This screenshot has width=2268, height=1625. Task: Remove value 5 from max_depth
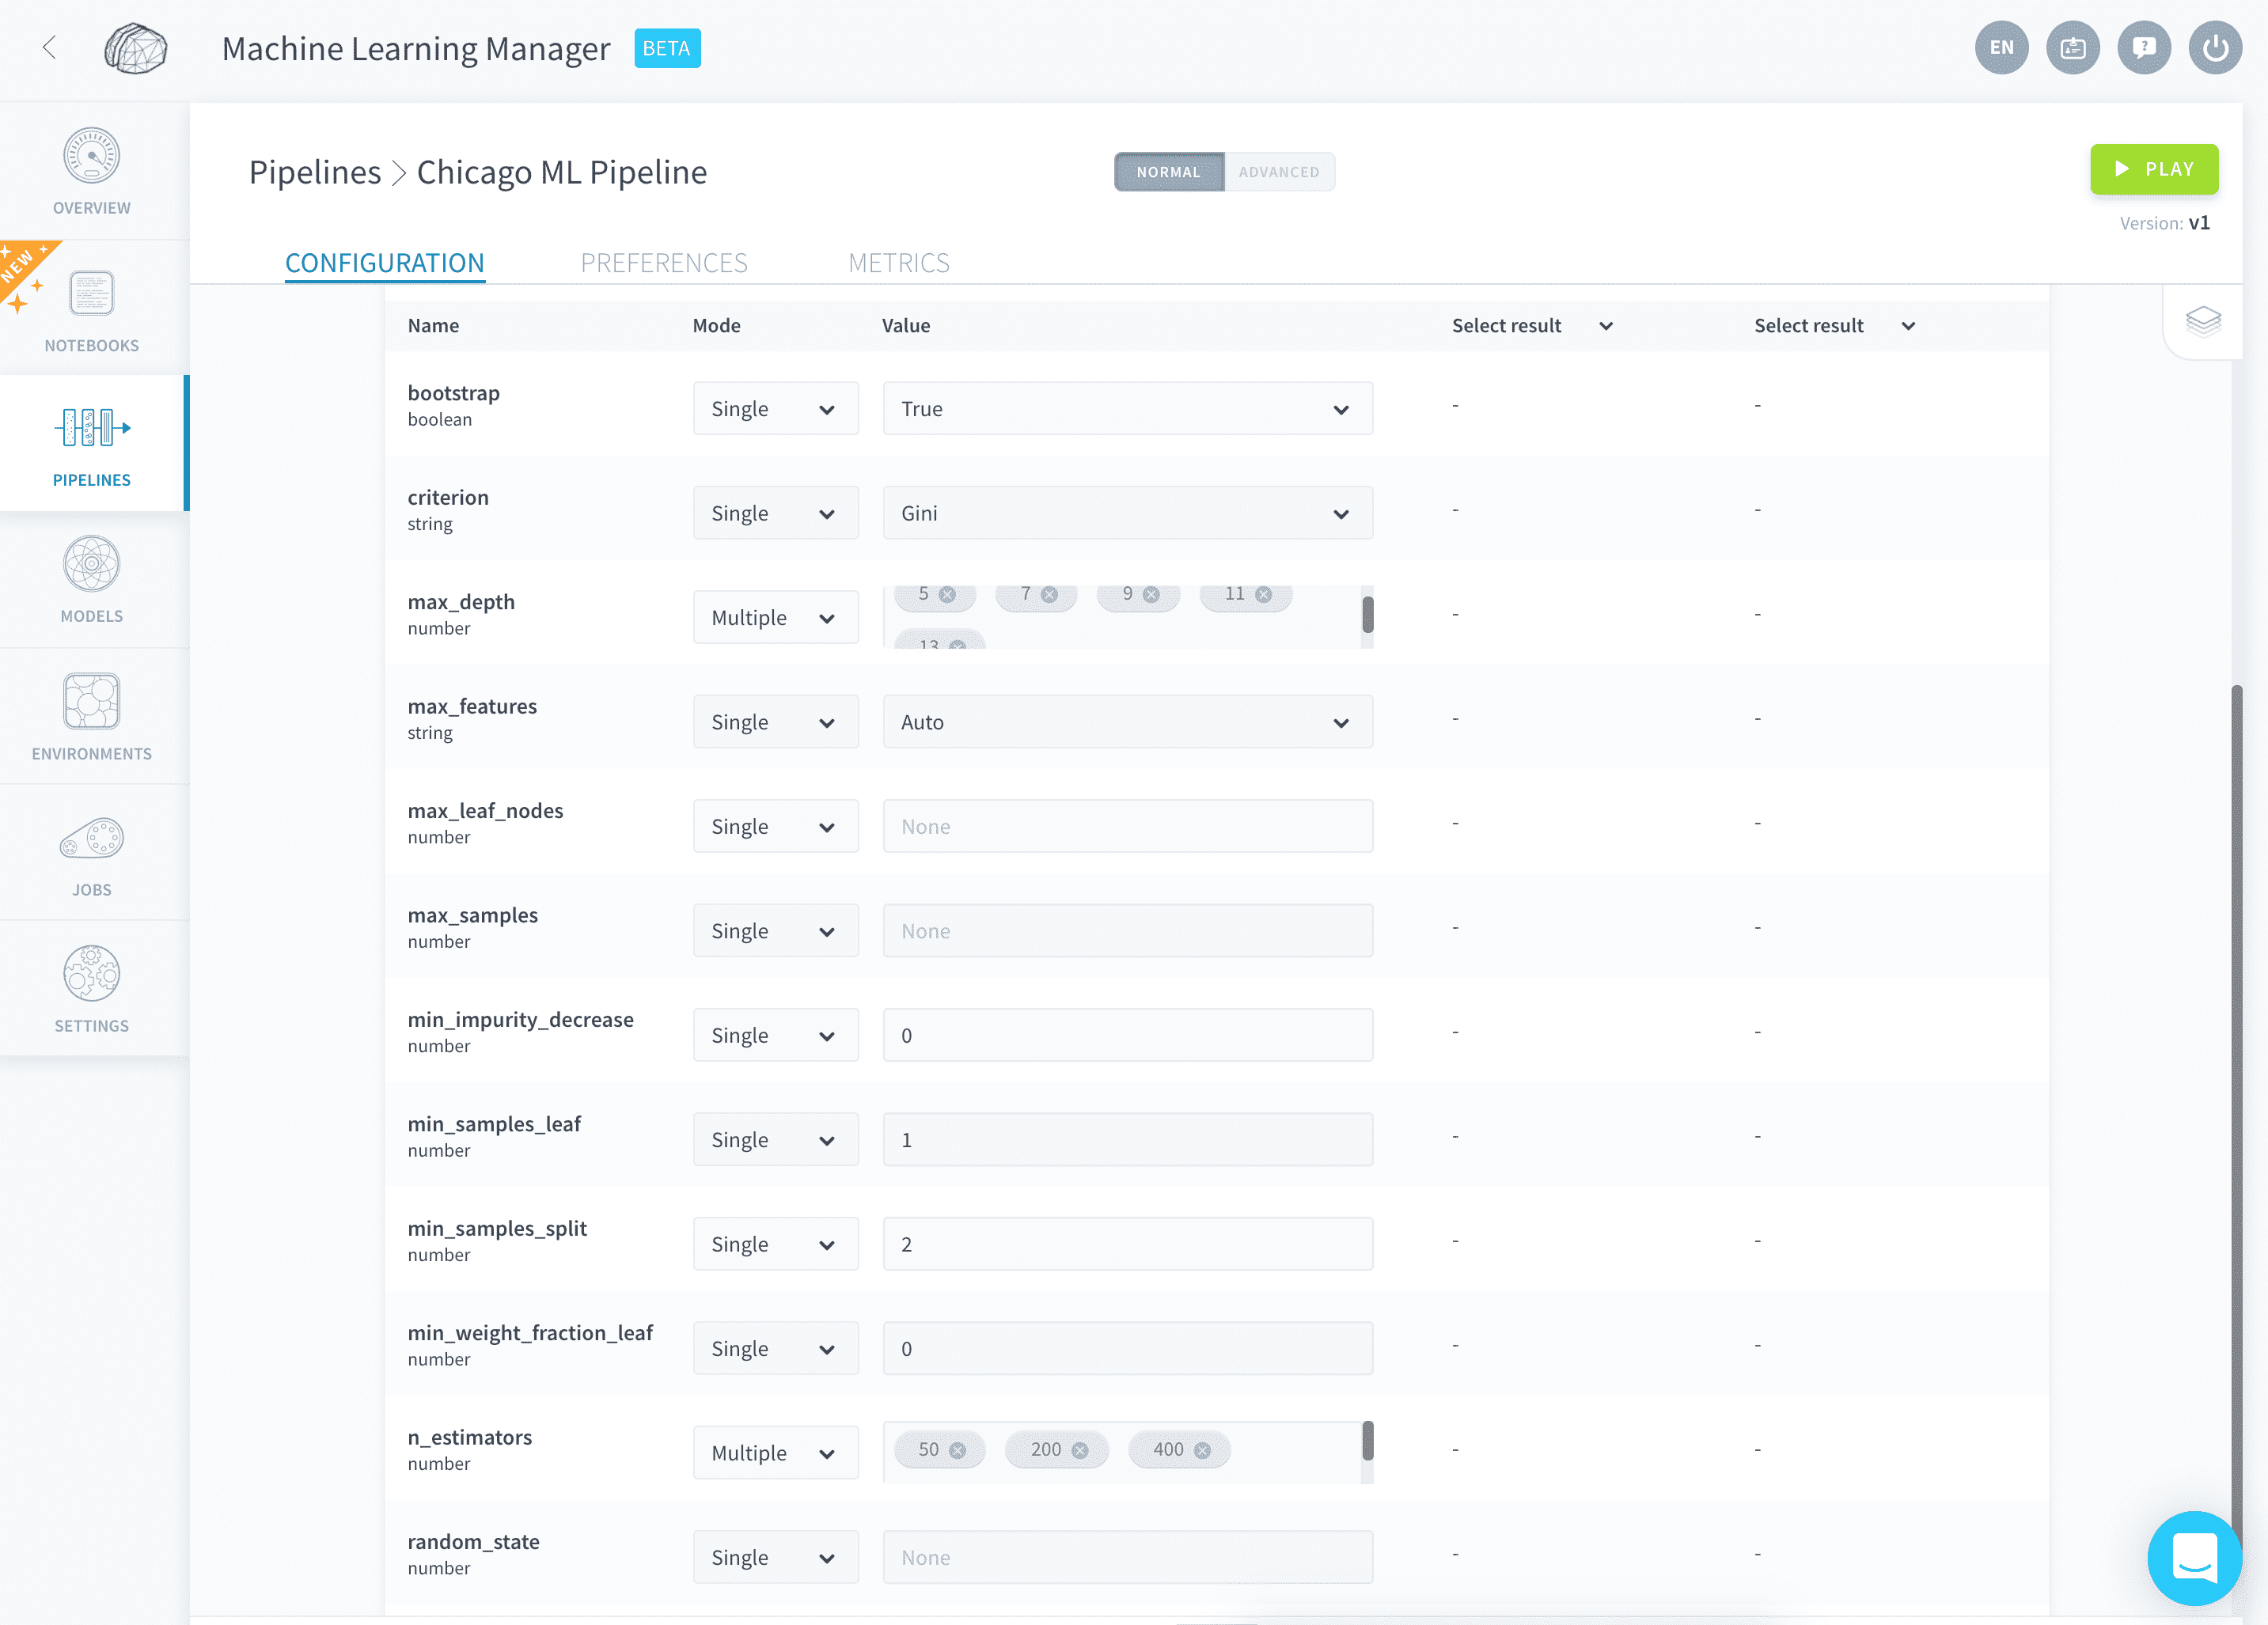click(x=947, y=594)
